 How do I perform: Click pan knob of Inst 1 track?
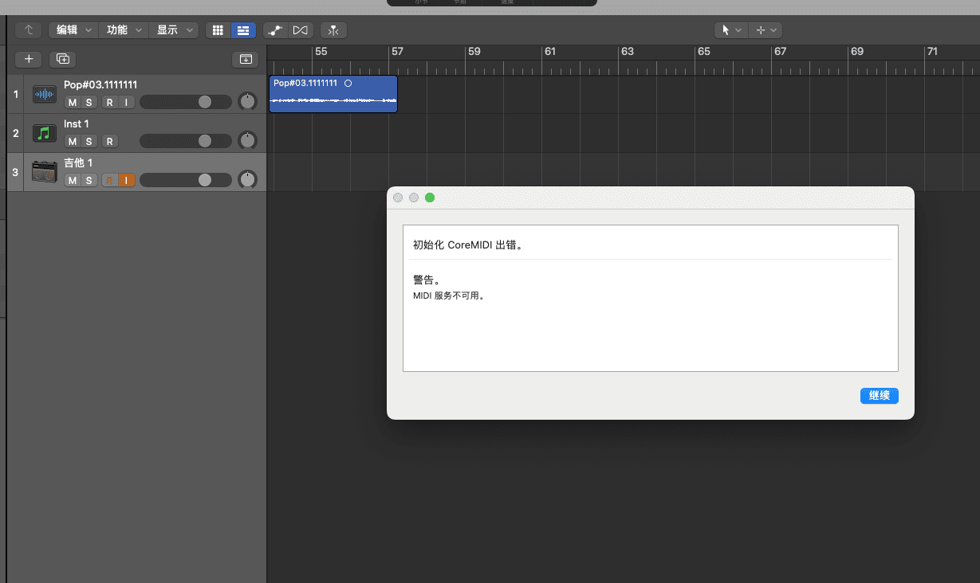coord(248,141)
